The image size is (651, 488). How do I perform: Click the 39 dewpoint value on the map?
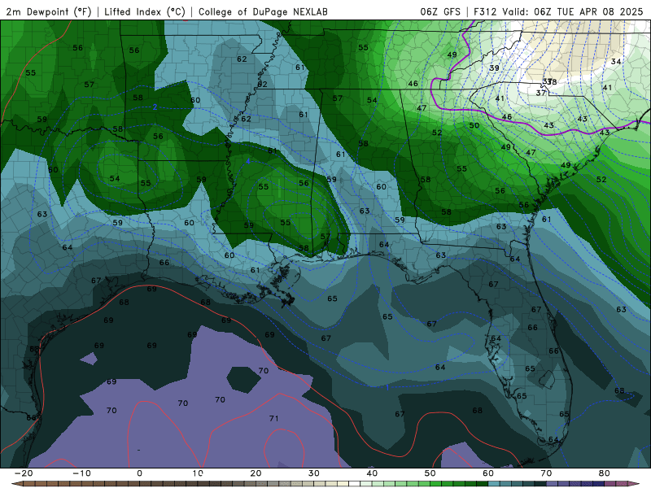click(494, 68)
